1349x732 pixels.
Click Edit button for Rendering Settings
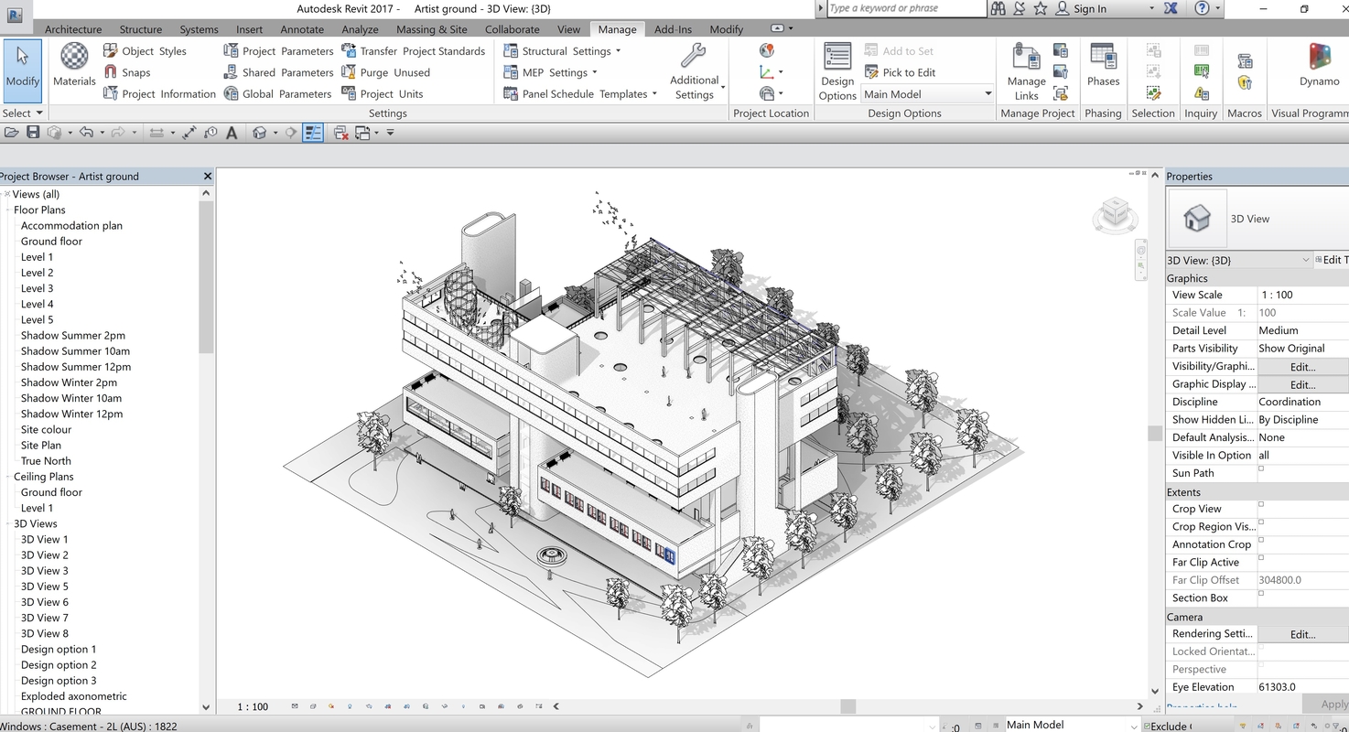(1302, 633)
